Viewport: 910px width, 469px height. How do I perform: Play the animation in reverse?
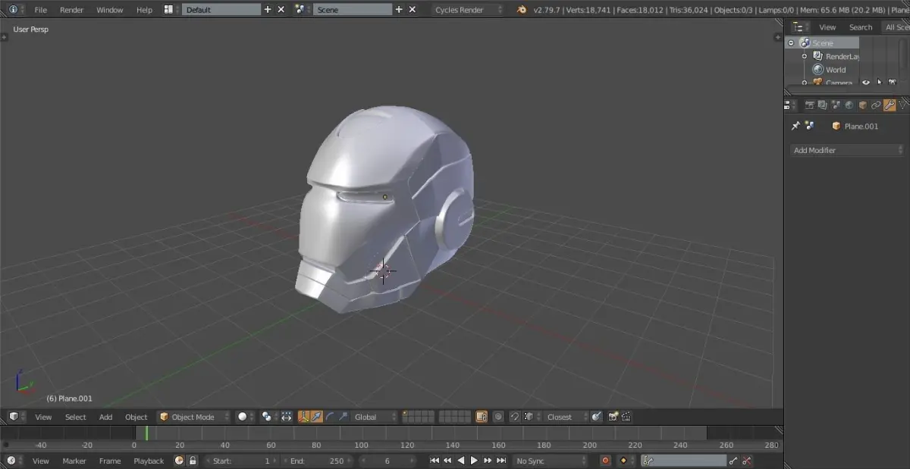tap(461, 461)
